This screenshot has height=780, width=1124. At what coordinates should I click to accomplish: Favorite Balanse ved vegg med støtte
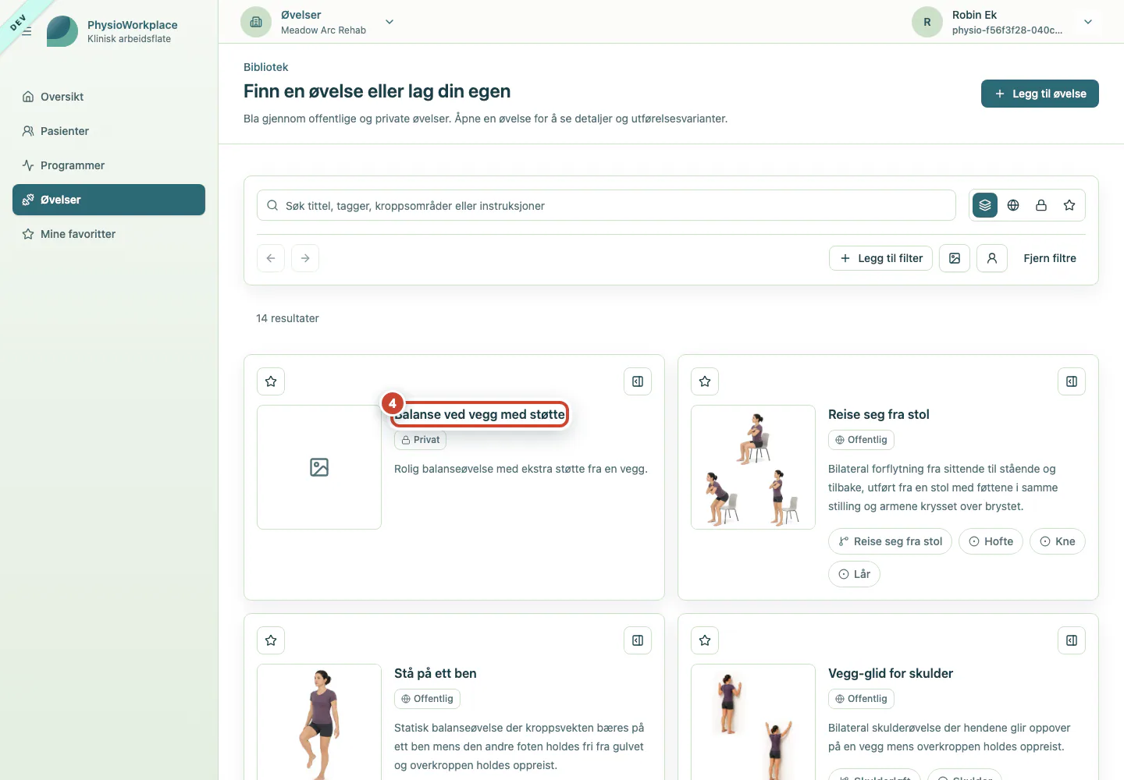(x=271, y=381)
